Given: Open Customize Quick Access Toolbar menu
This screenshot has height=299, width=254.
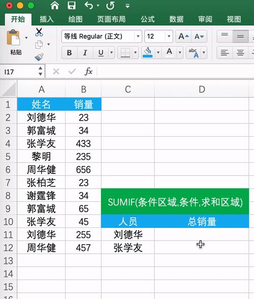Looking at the screenshot, I should (128, 6).
